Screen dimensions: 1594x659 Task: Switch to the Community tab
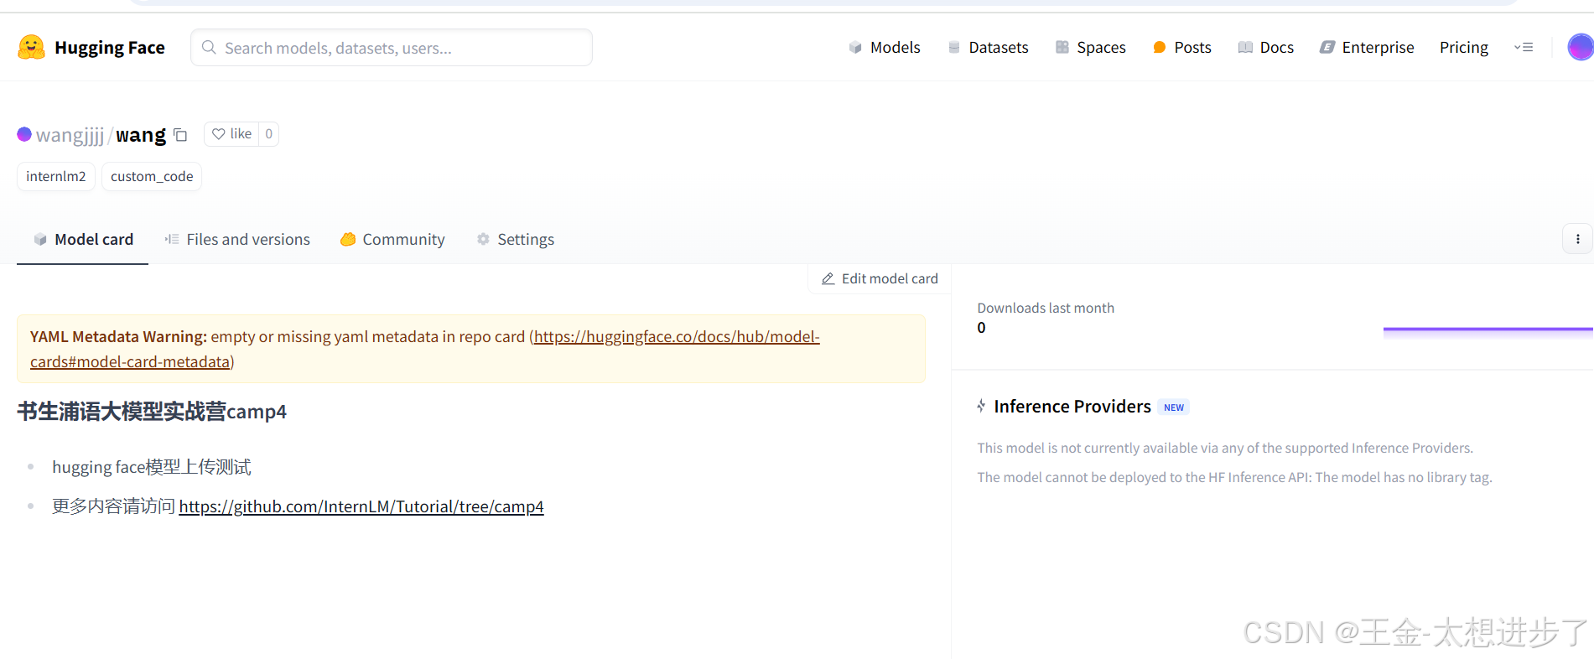click(x=392, y=240)
